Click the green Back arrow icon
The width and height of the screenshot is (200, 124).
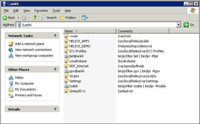5,18
